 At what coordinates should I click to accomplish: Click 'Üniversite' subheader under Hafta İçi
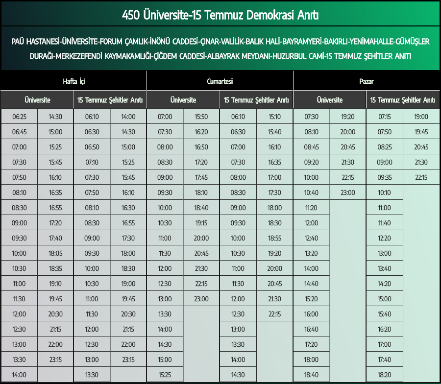click(x=37, y=100)
